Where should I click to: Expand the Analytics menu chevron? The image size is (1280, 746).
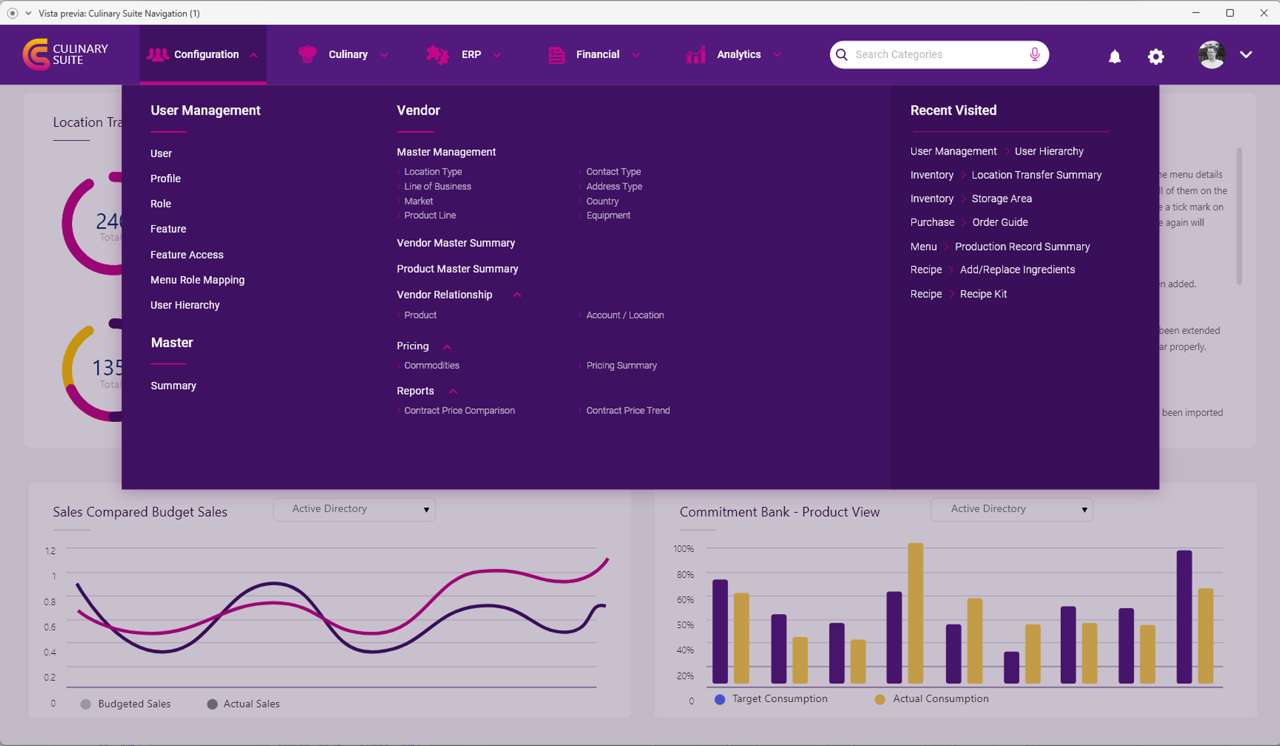pos(777,55)
